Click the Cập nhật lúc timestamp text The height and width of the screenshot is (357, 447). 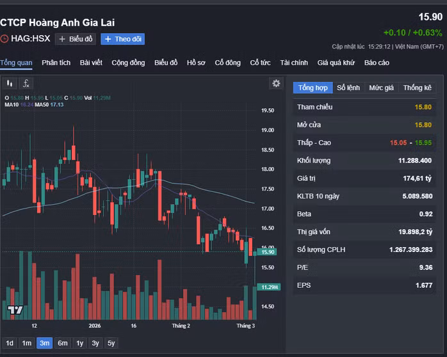(387, 47)
